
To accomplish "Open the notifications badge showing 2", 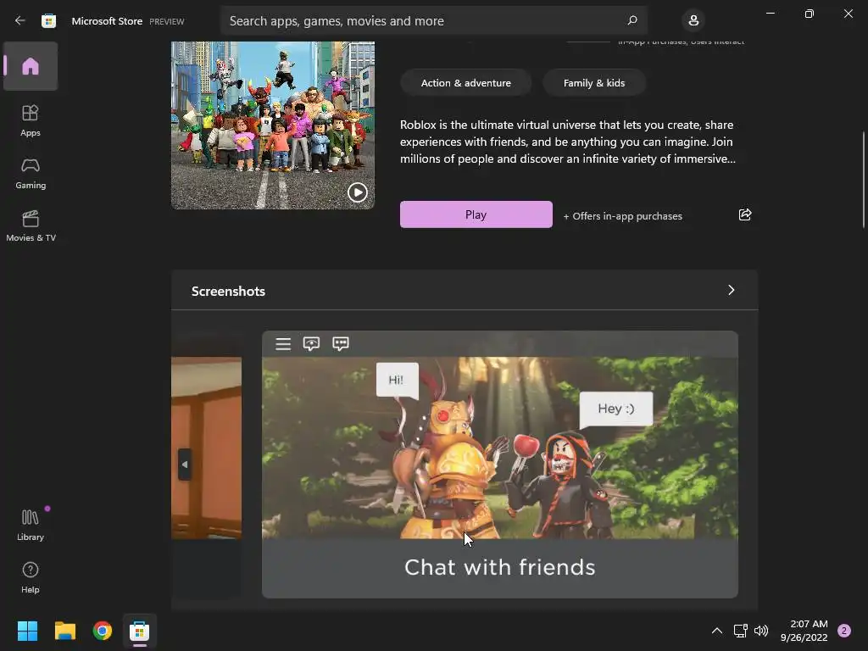I will coord(844,631).
